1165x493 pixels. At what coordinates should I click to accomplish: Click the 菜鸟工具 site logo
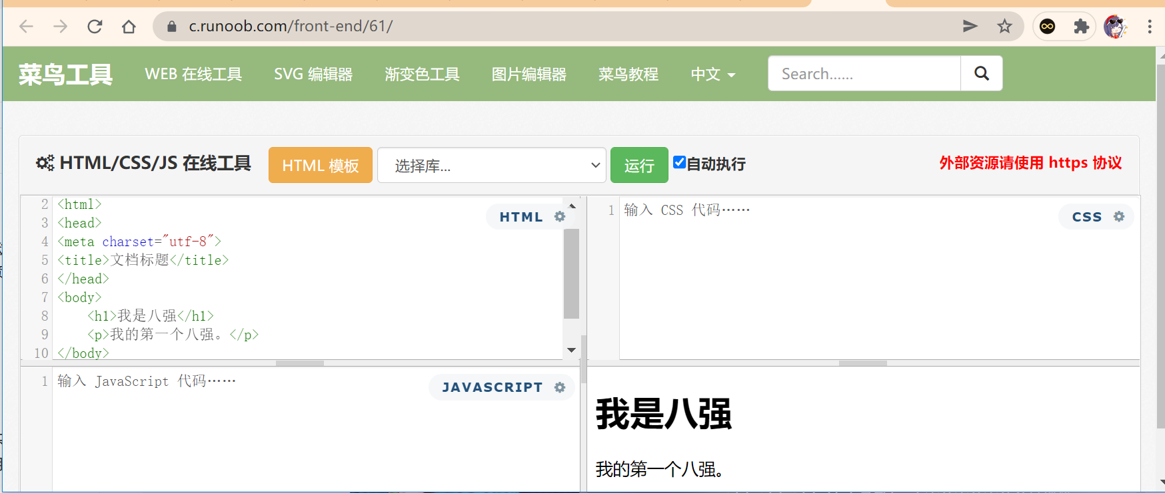point(65,75)
